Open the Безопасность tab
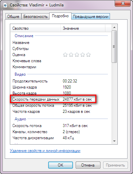The image size is (133, 174). 35,17
